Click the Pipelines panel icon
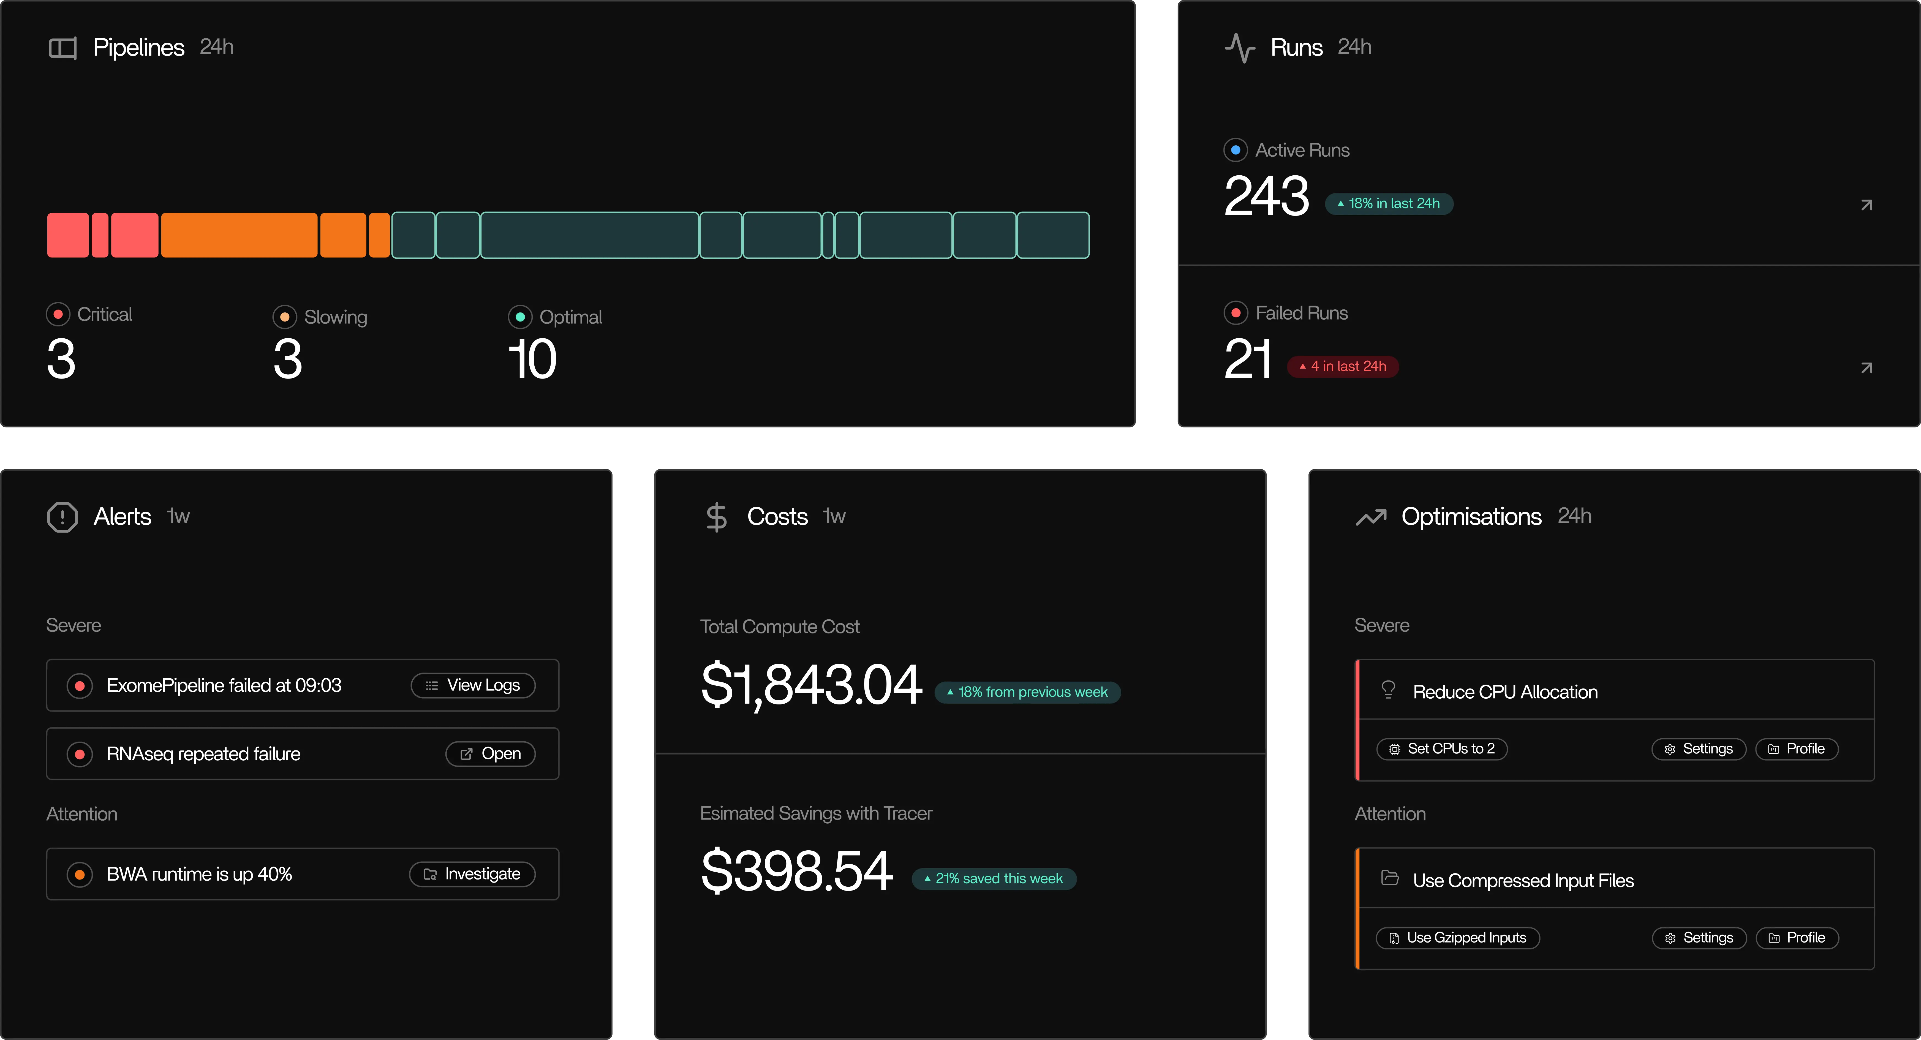The width and height of the screenshot is (1921, 1040). pyautogui.click(x=63, y=48)
